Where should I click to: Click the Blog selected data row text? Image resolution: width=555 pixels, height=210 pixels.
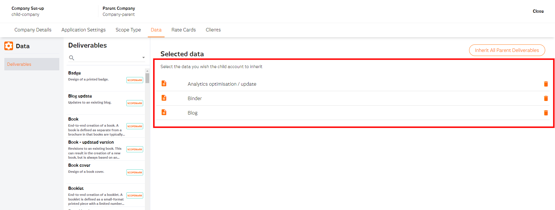[193, 113]
